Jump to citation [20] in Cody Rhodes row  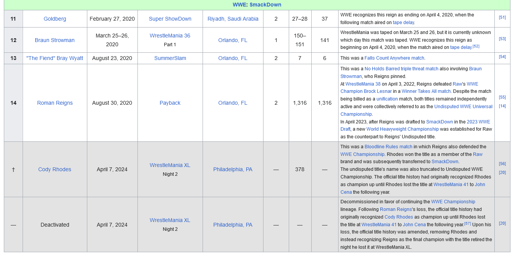[x=502, y=173]
